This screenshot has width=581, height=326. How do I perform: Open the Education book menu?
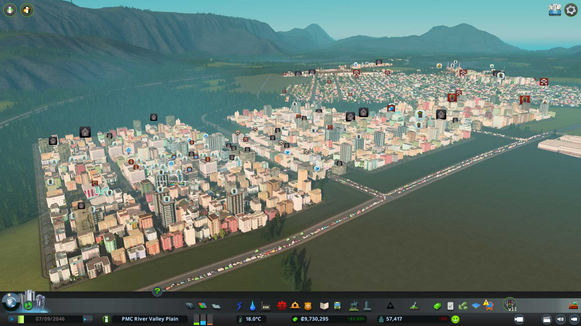[324, 306]
